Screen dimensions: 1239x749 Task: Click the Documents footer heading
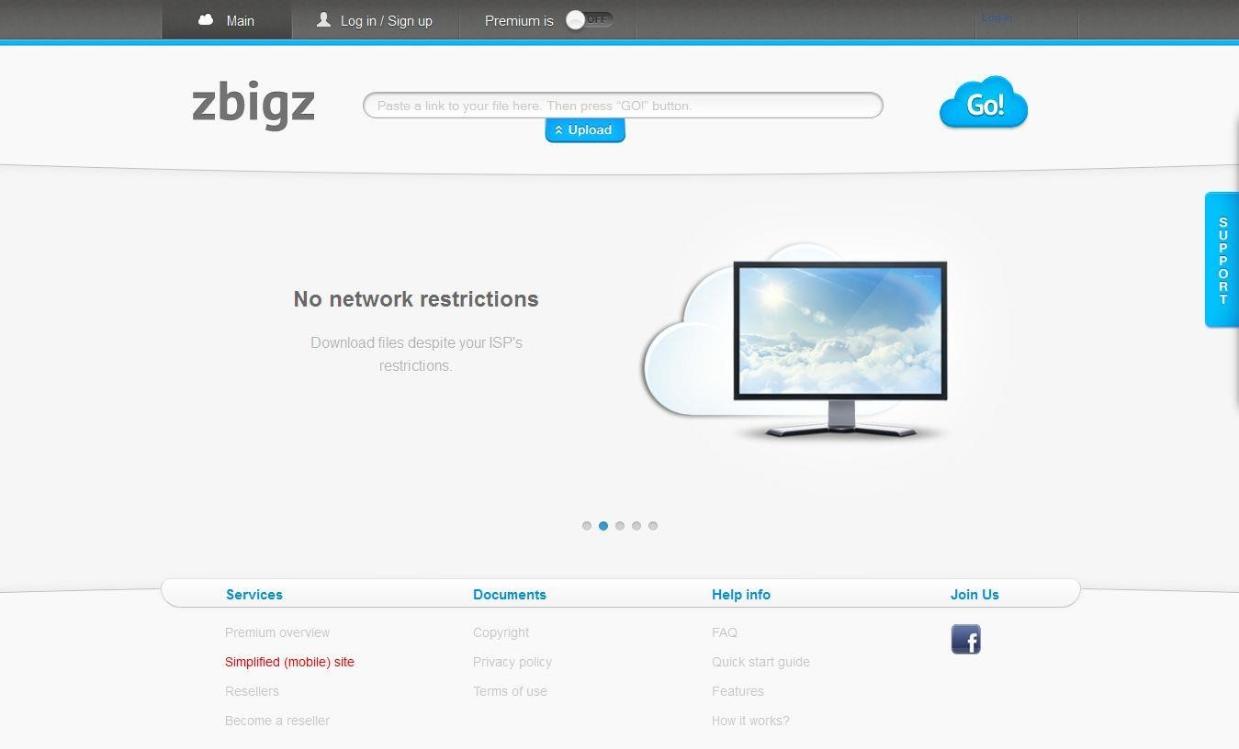point(510,595)
